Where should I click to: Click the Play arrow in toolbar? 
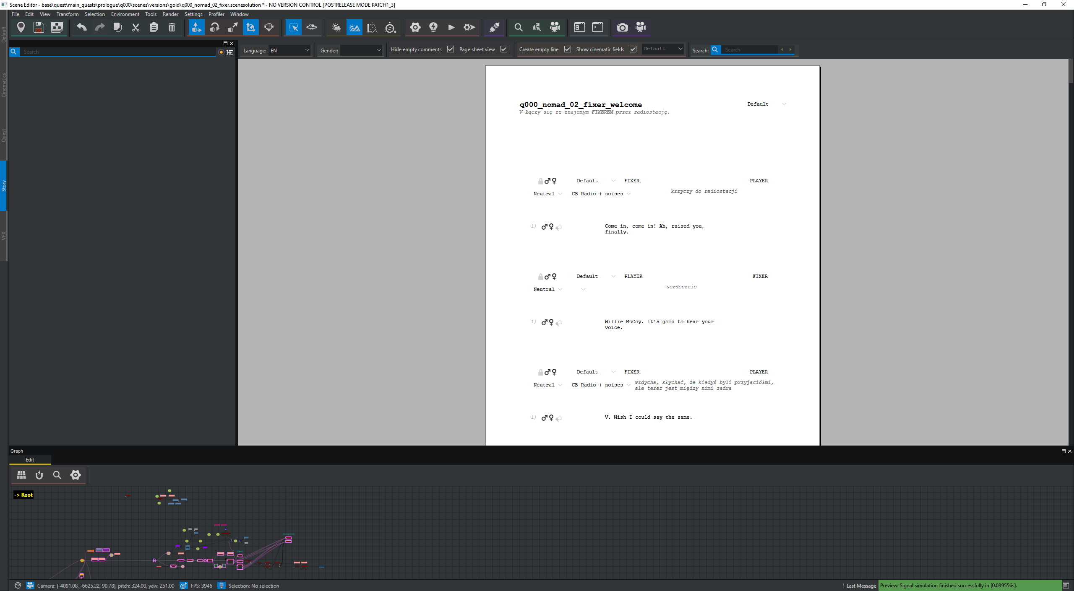pos(451,28)
